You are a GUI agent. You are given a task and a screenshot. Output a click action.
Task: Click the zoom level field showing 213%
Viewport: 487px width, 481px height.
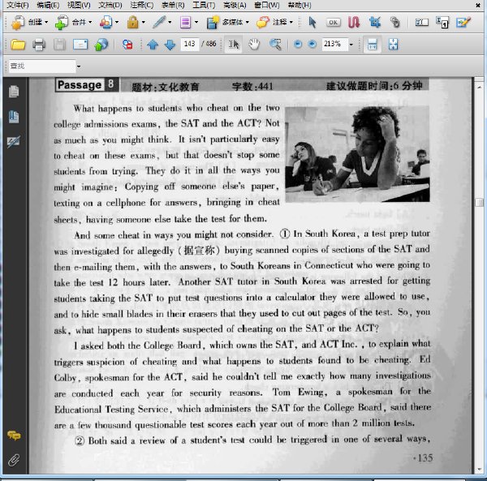coord(334,44)
